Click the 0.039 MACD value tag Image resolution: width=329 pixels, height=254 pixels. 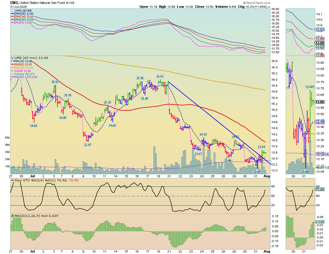pos(320,222)
